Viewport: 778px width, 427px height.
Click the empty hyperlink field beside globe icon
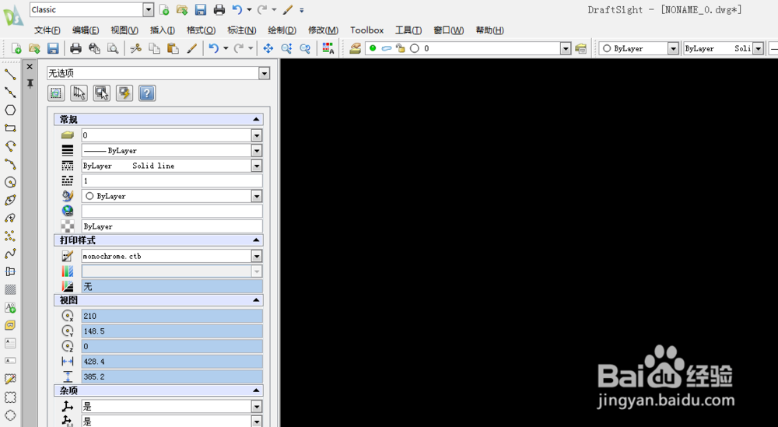(x=172, y=212)
